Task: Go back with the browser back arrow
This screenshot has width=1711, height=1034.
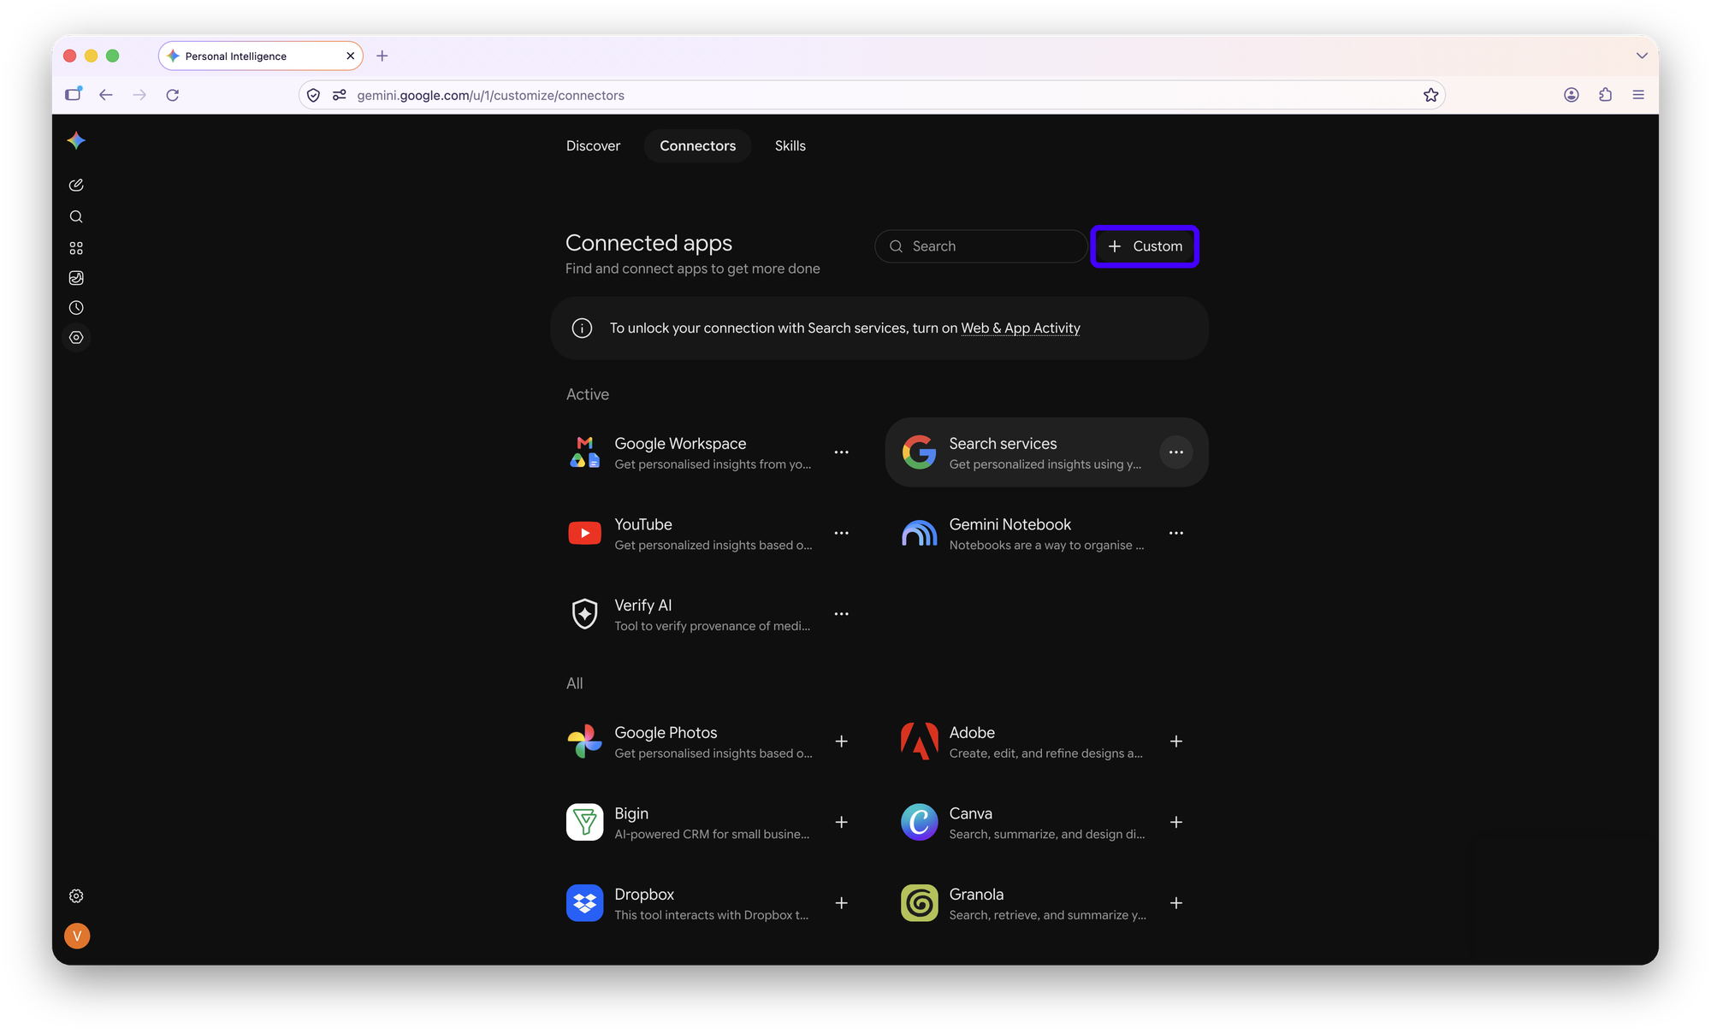Action: coord(106,95)
